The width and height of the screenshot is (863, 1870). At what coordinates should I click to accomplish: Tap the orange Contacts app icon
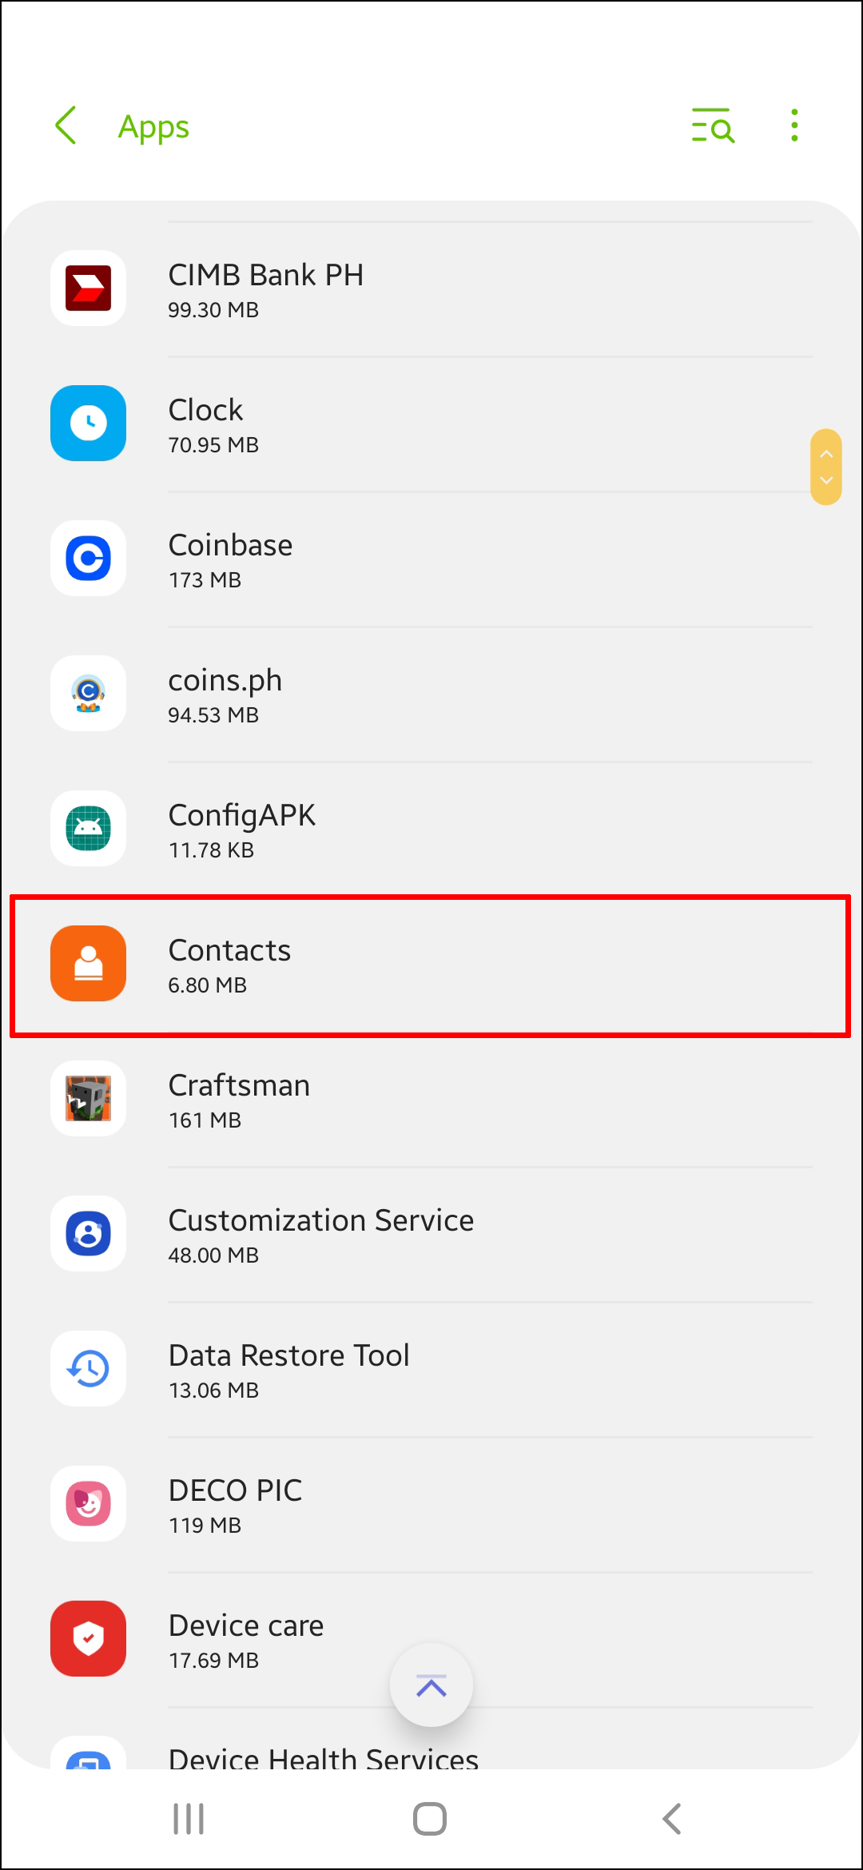tap(89, 964)
